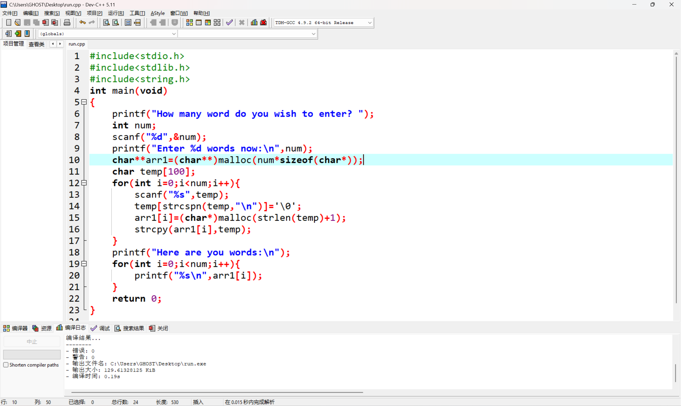The image size is (681, 406).
Task: Collapse the for loop fold at line 12
Action: (x=84, y=183)
